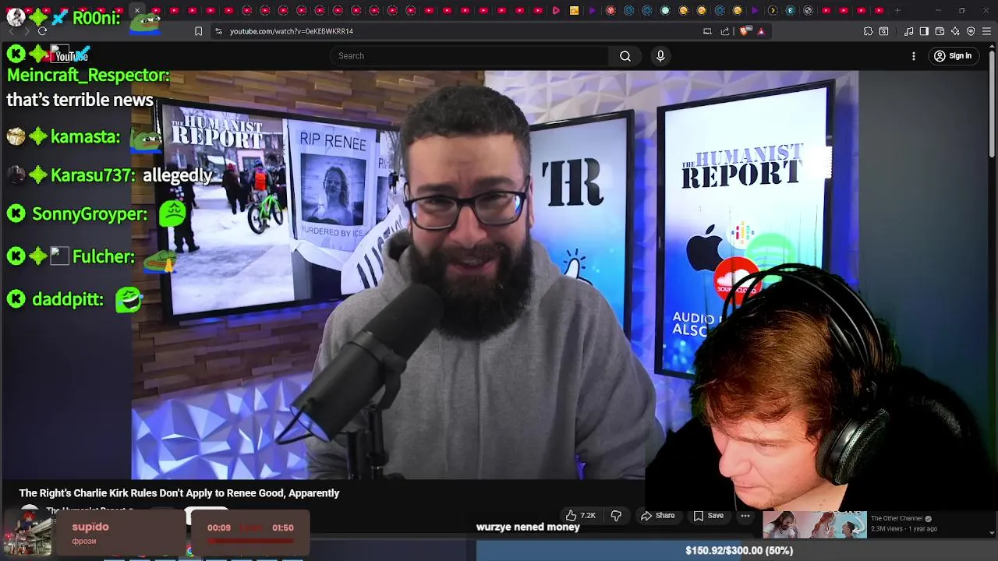
Task: Click The Other Channel name link
Action: [897, 518]
